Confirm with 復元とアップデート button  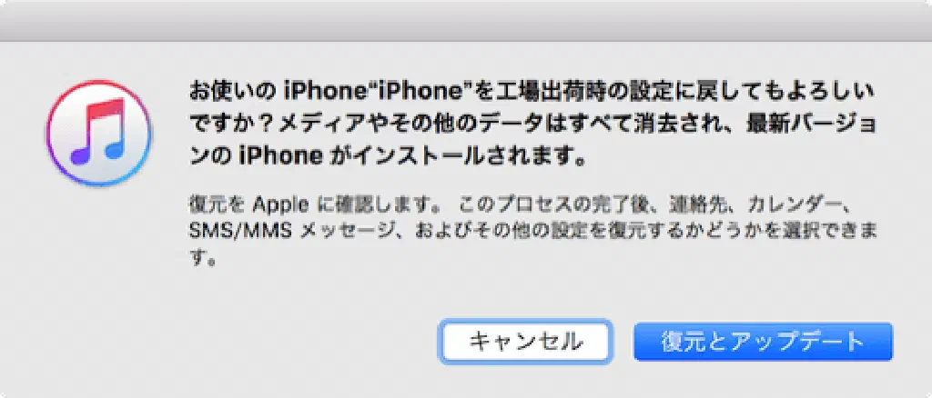763,342
